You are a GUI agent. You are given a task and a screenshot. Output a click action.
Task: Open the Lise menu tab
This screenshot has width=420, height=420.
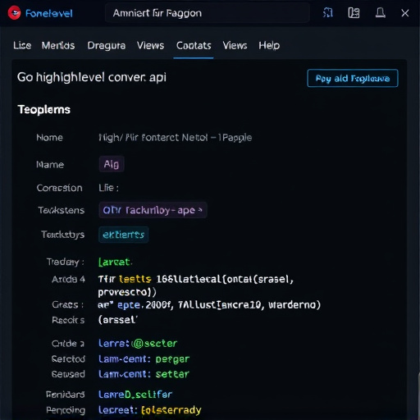22,45
